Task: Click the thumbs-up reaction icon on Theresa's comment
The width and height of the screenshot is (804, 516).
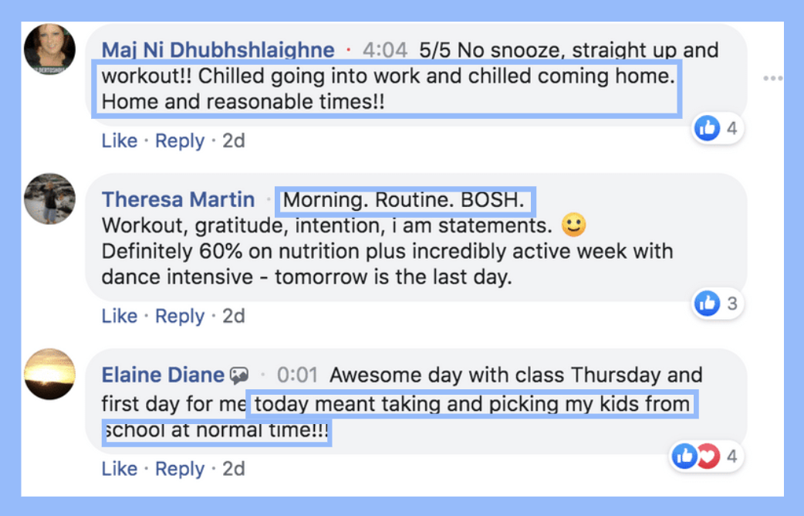Action: [x=707, y=303]
